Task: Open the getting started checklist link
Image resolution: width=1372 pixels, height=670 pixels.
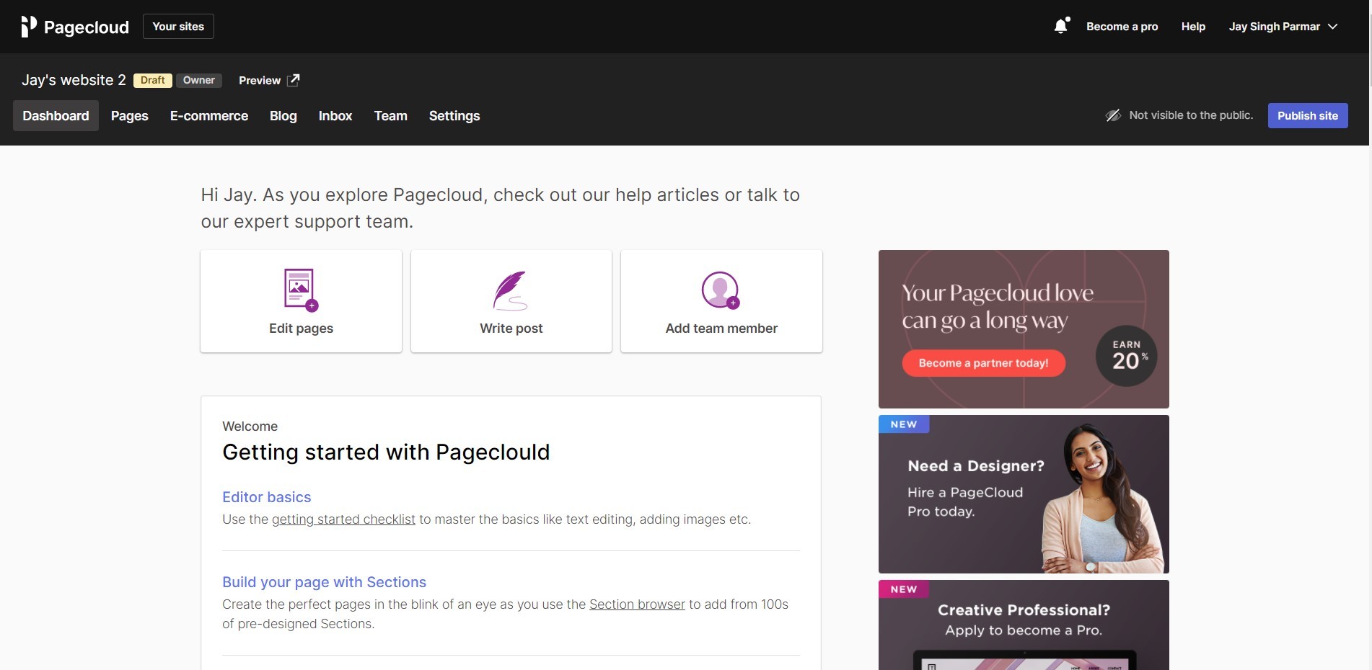Action: click(x=343, y=519)
